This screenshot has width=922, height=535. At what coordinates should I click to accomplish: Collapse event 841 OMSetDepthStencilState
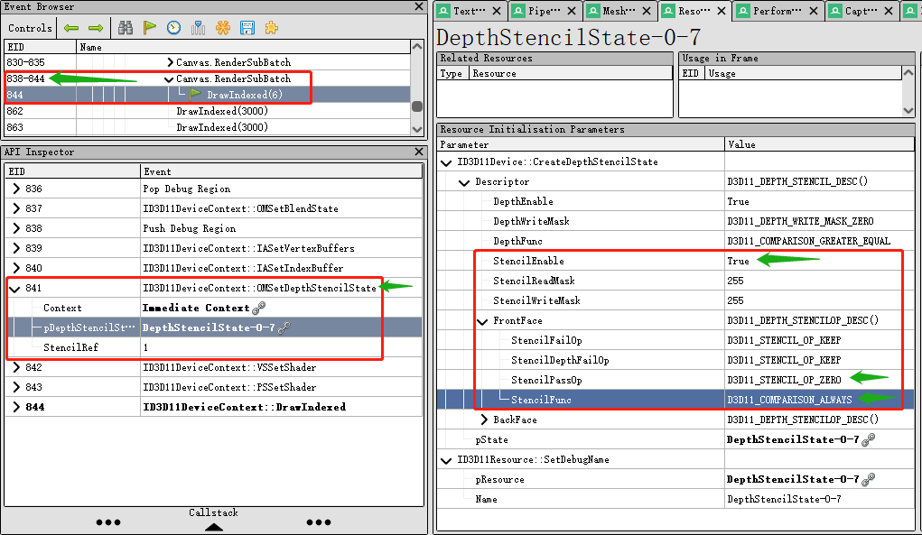point(14,289)
